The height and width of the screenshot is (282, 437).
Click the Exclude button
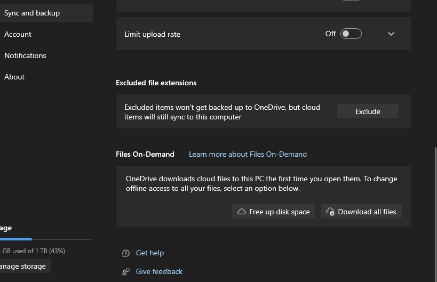[x=368, y=111]
